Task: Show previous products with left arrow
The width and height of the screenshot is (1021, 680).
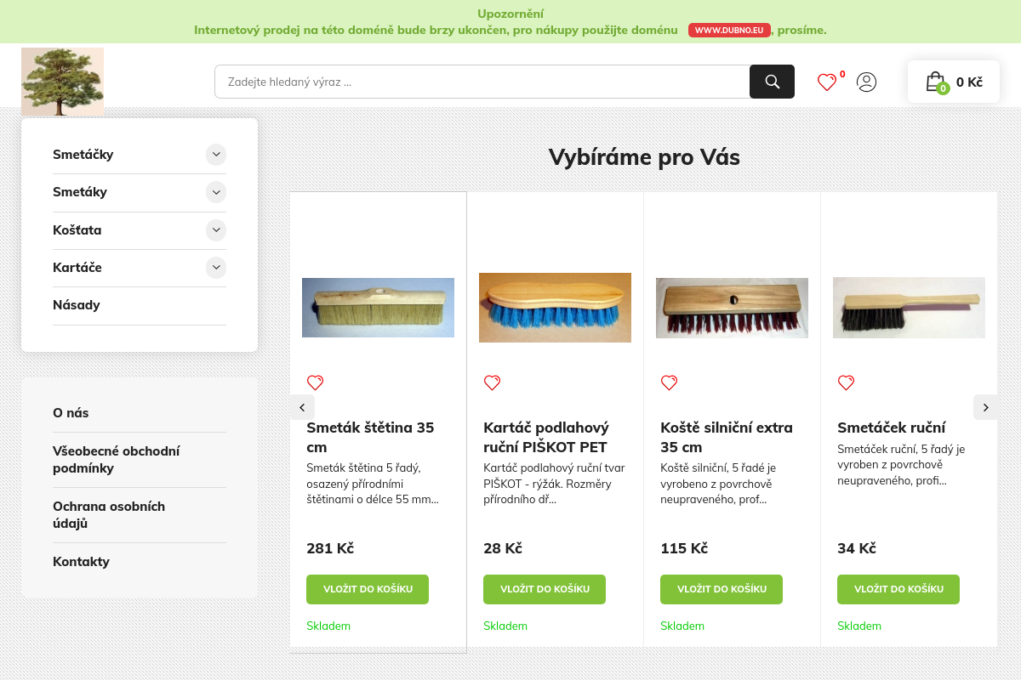Action: click(x=302, y=407)
